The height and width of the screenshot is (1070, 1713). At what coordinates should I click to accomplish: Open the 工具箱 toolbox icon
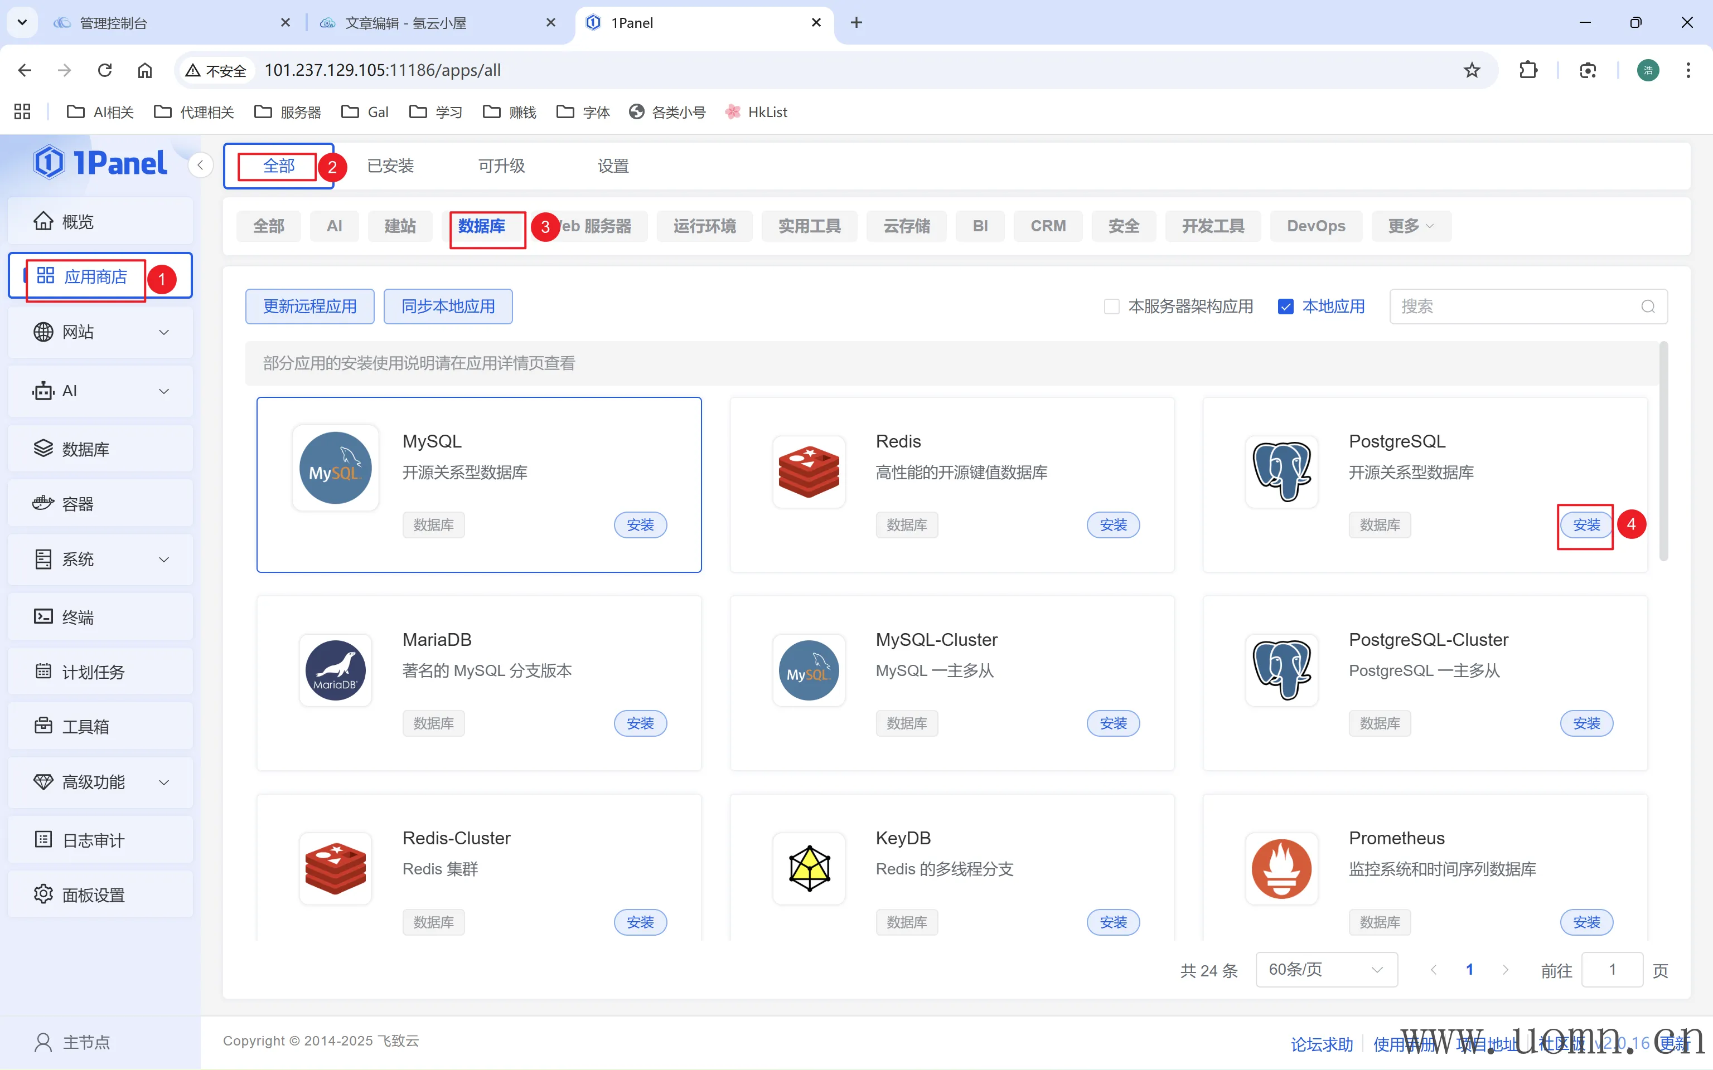(43, 726)
